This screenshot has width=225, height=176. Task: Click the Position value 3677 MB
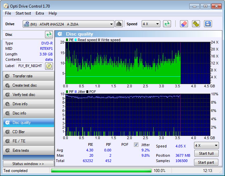(183, 155)
